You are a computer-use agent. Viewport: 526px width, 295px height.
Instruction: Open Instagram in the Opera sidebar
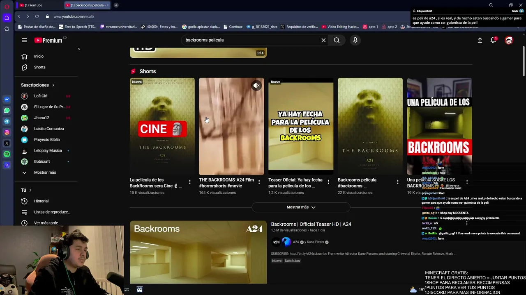pyautogui.click(x=7, y=132)
